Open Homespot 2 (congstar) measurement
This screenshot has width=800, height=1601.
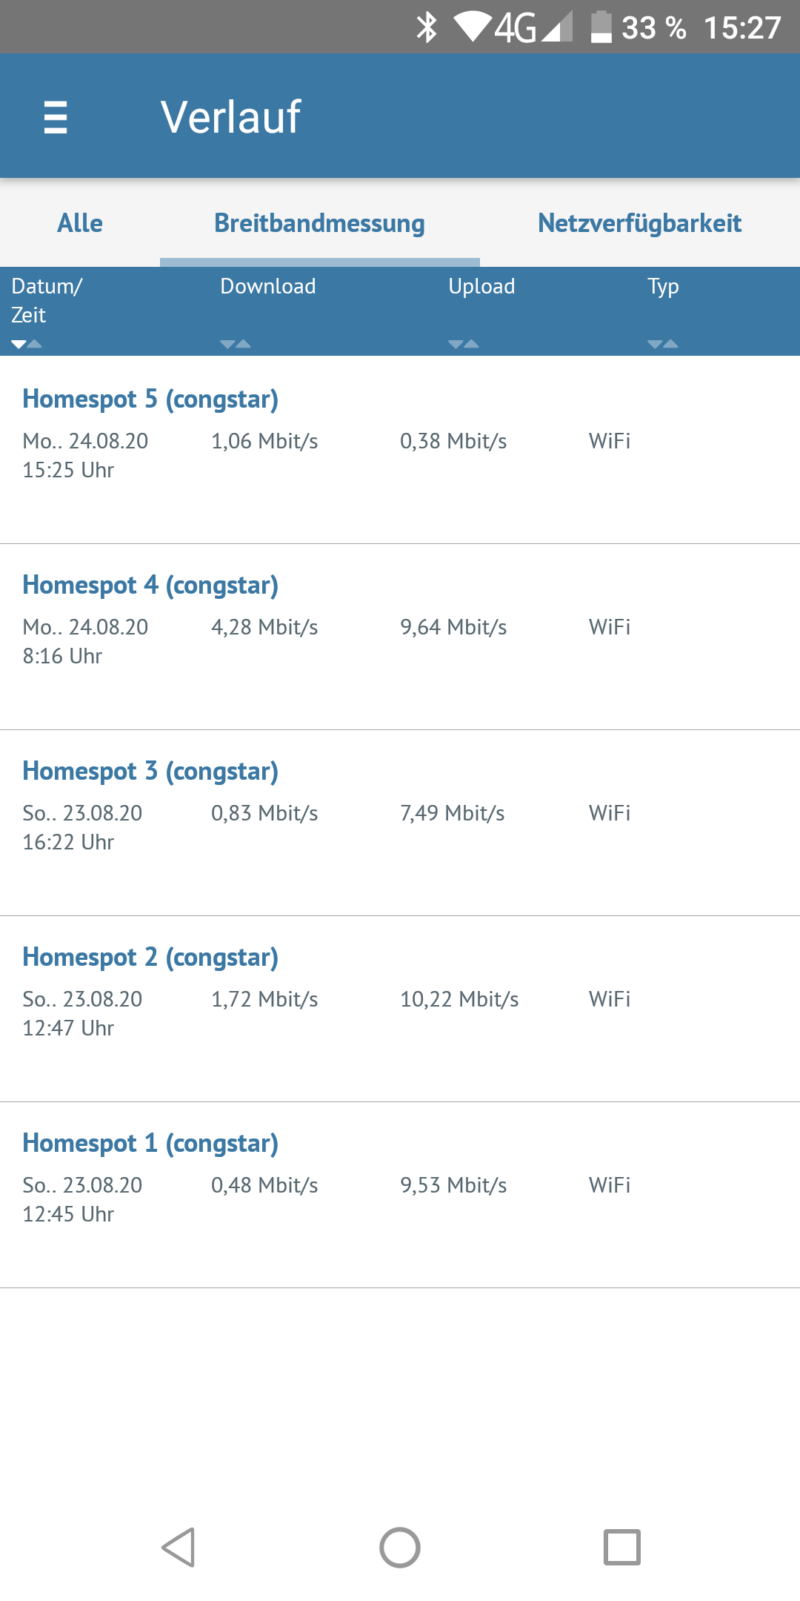tap(150, 958)
